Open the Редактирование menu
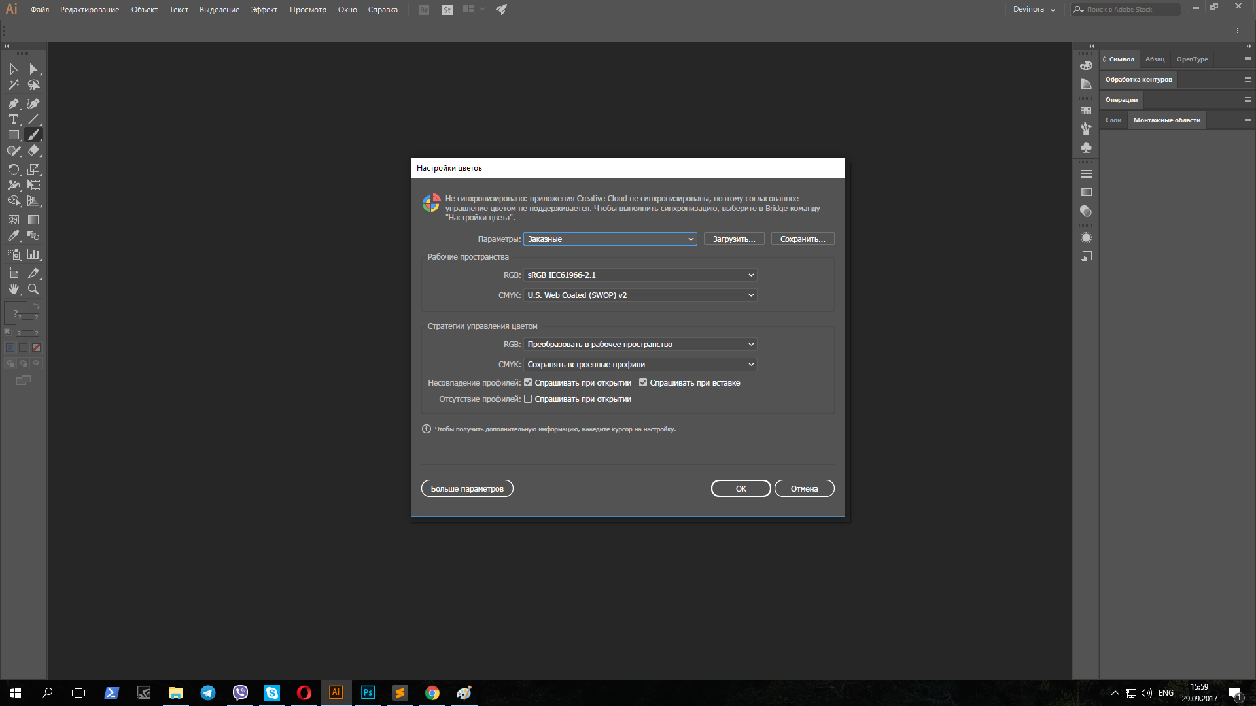The height and width of the screenshot is (706, 1256). click(x=90, y=10)
